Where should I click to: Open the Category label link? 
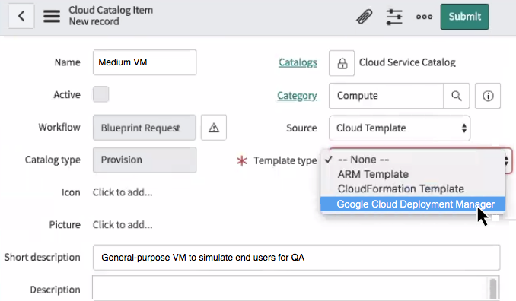297,96
